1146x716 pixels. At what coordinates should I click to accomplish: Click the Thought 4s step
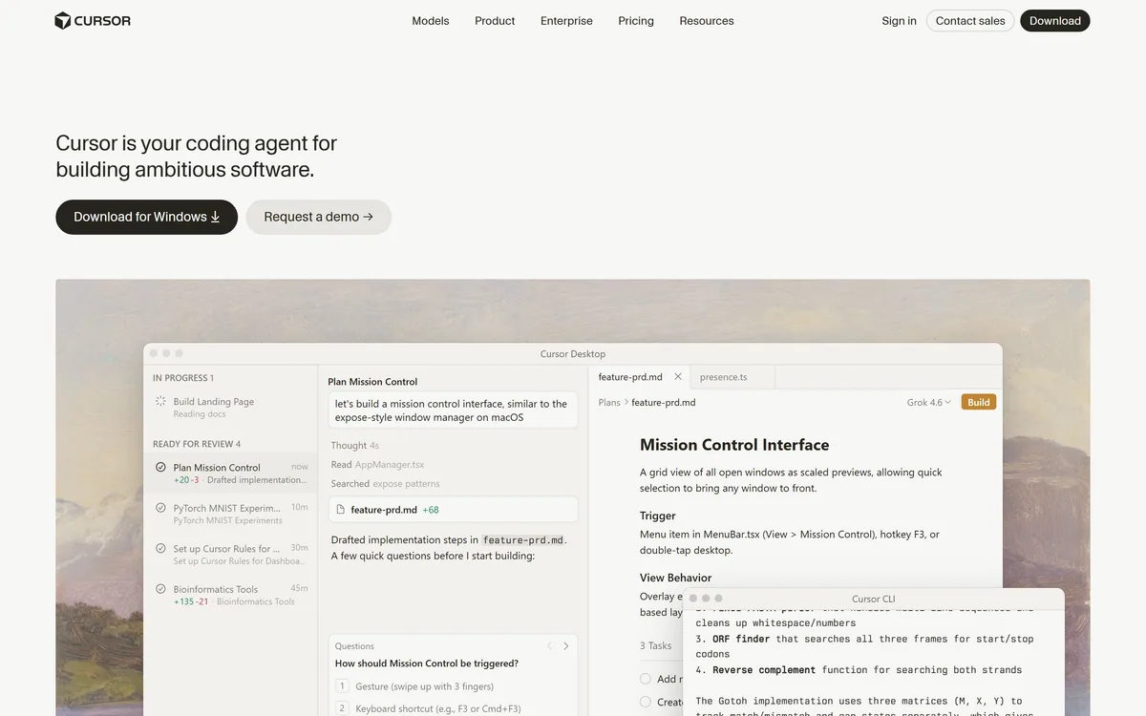point(355,446)
